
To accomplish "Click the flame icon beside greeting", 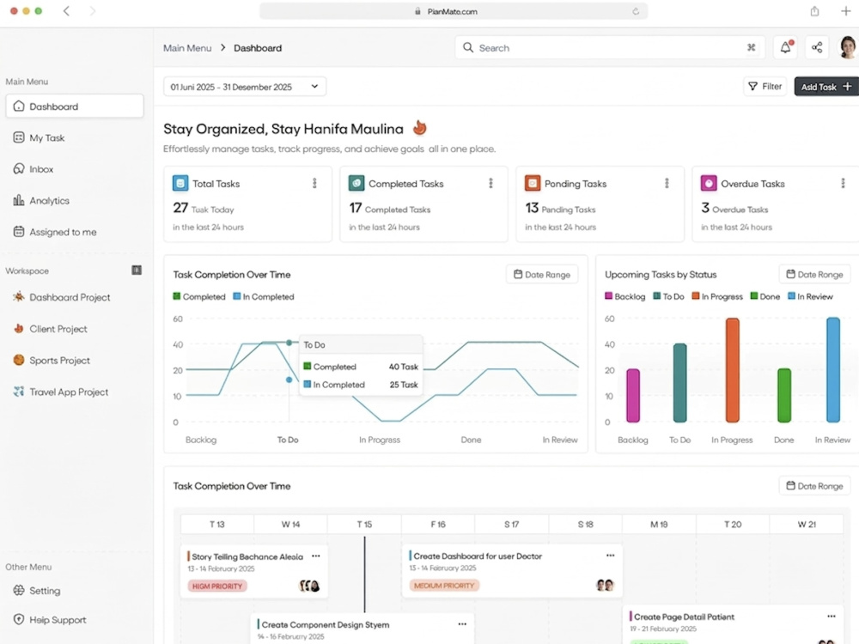I will [x=420, y=128].
